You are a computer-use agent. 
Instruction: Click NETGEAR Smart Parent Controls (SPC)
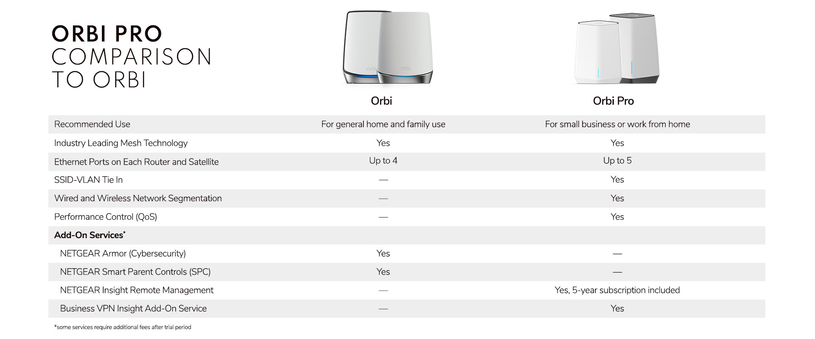(x=135, y=272)
